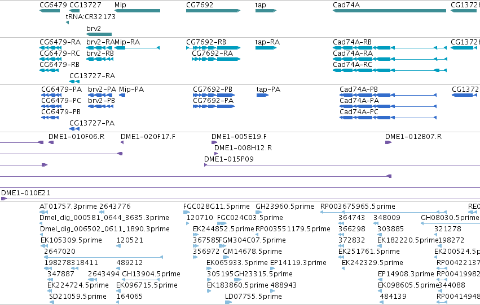Select transcript brv2-RB
The width and height of the screenshot is (480, 305).
point(100,53)
